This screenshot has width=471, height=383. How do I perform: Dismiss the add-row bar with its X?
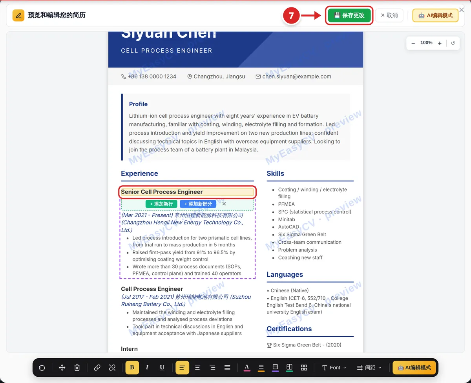[224, 204]
